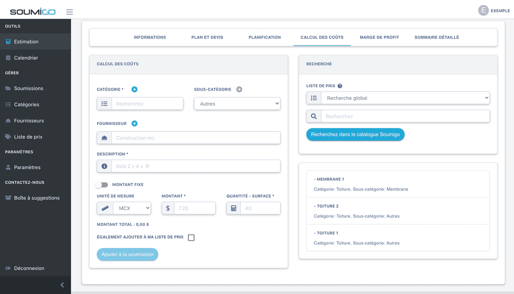Screen dimensions: 514x294
Task: Open the Recherche global price list dropdown
Action: (405, 98)
